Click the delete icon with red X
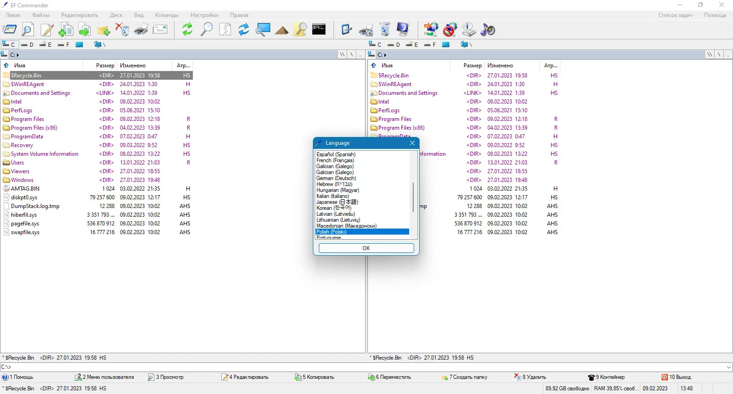Image resolution: width=733 pixels, height=394 pixels. pyautogui.click(x=122, y=30)
